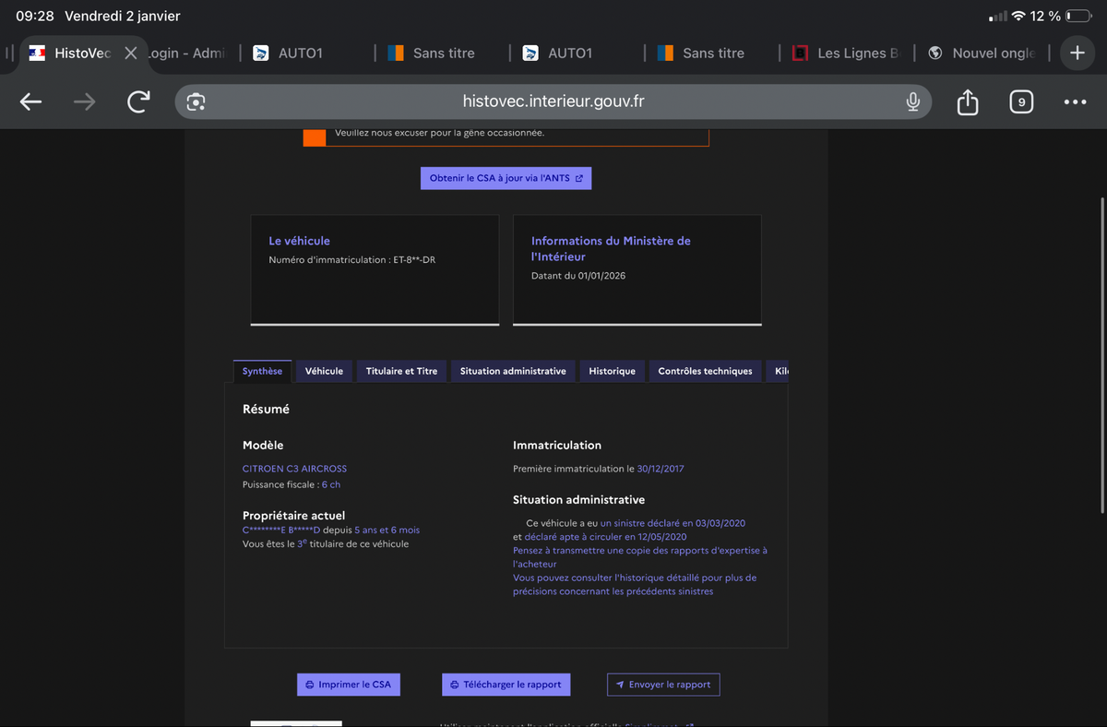Open the share sheet icon
Image resolution: width=1107 pixels, height=727 pixels.
pyautogui.click(x=967, y=101)
